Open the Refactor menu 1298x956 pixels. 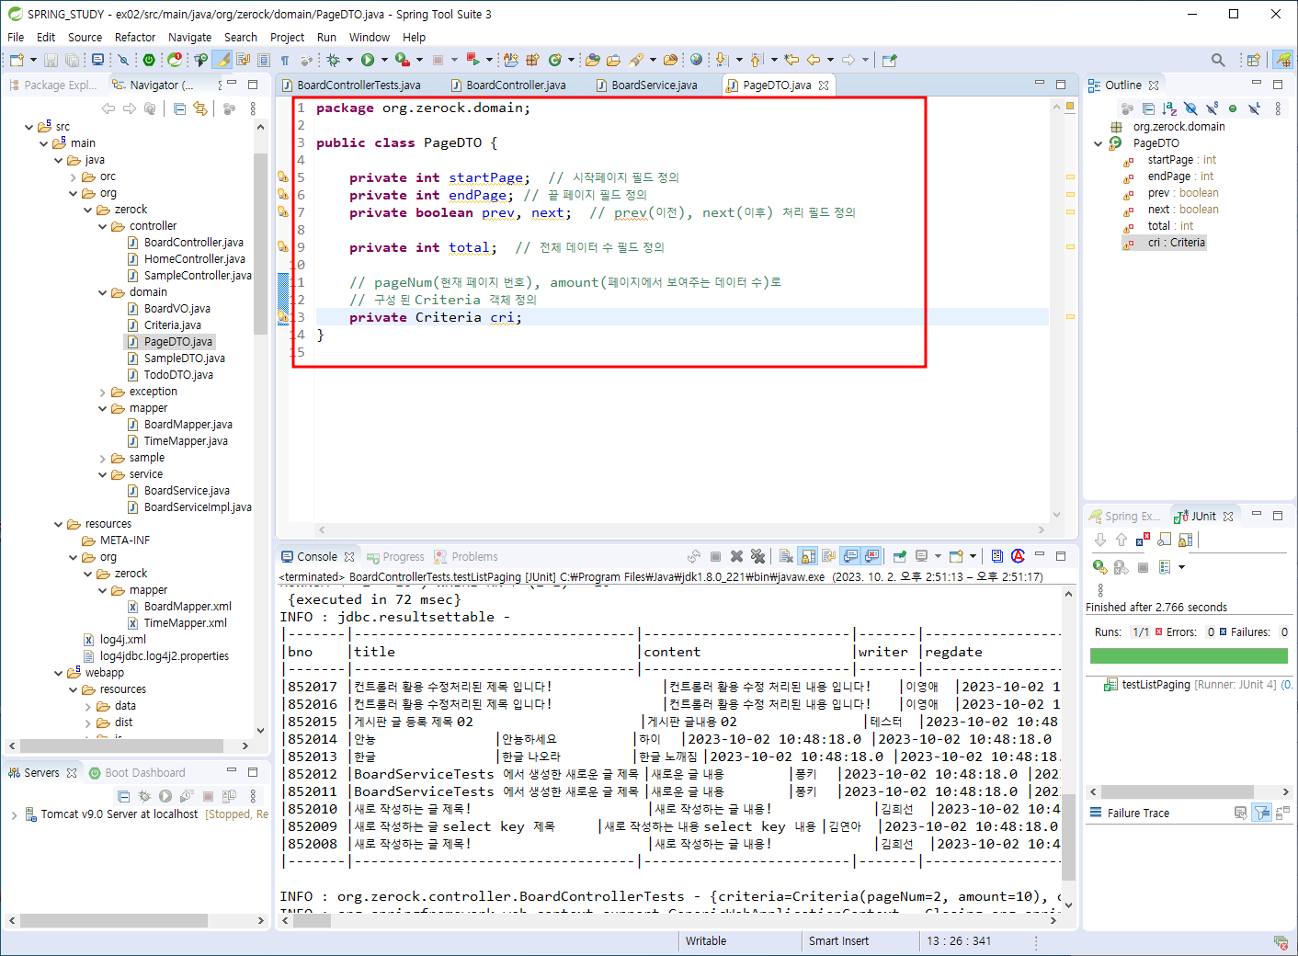pyautogui.click(x=135, y=38)
